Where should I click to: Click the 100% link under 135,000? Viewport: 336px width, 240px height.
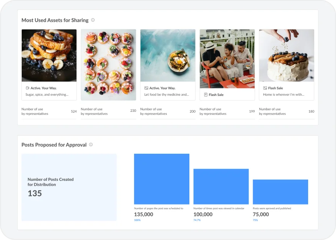137,220
